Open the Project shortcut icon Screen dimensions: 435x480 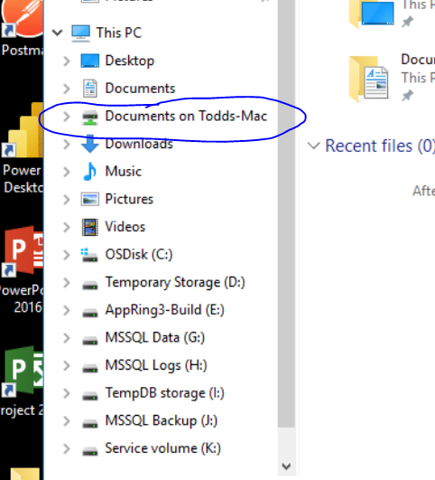pyautogui.click(x=22, y=372)
